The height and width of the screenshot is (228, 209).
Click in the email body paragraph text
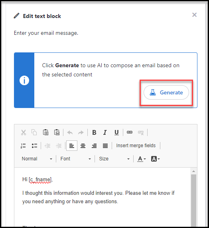click(x=99, y=197)
